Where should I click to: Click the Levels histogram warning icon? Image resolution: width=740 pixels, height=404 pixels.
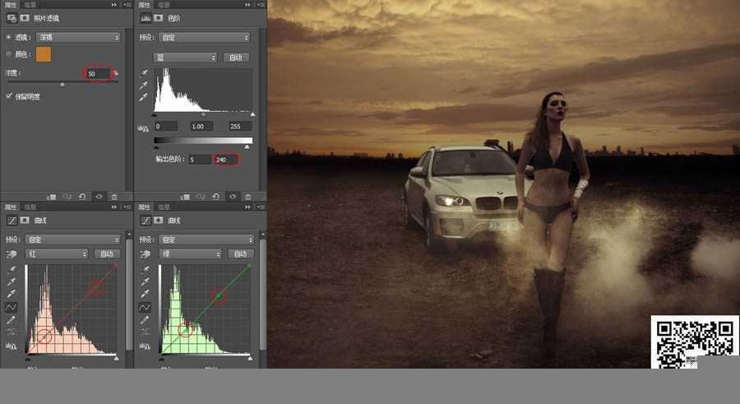point(143,128)
